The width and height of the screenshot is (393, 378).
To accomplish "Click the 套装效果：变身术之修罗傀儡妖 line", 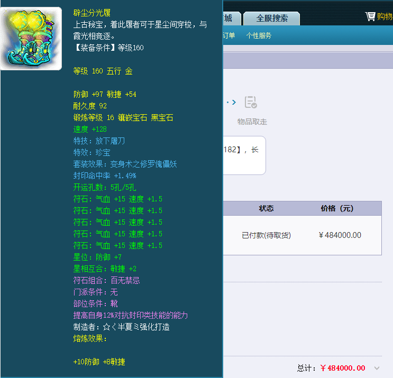I will (x=125, y=164).
